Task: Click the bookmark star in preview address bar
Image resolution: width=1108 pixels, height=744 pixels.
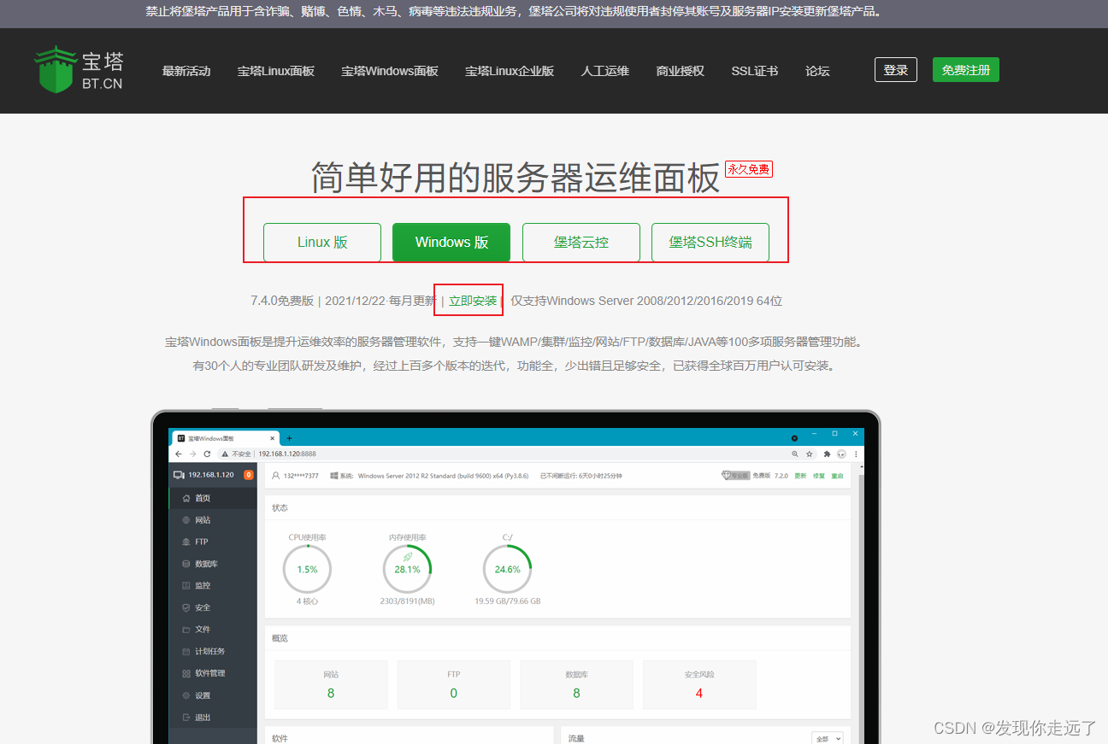Action: click(809, 454)
